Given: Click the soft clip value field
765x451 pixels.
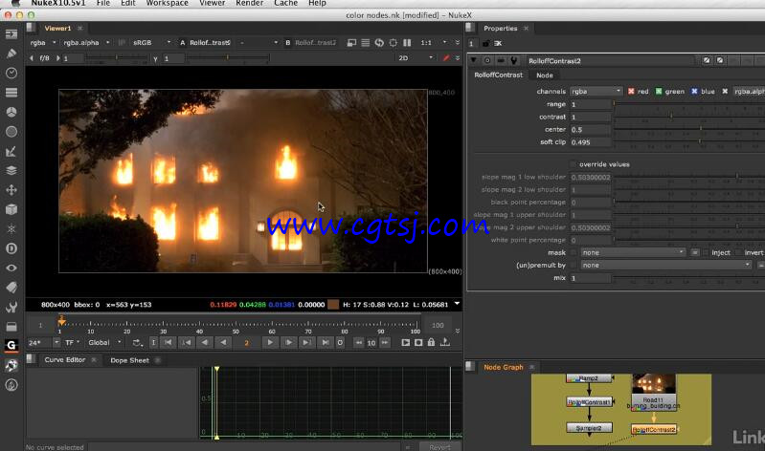Looking at the screenshot, I should [590, 142].
